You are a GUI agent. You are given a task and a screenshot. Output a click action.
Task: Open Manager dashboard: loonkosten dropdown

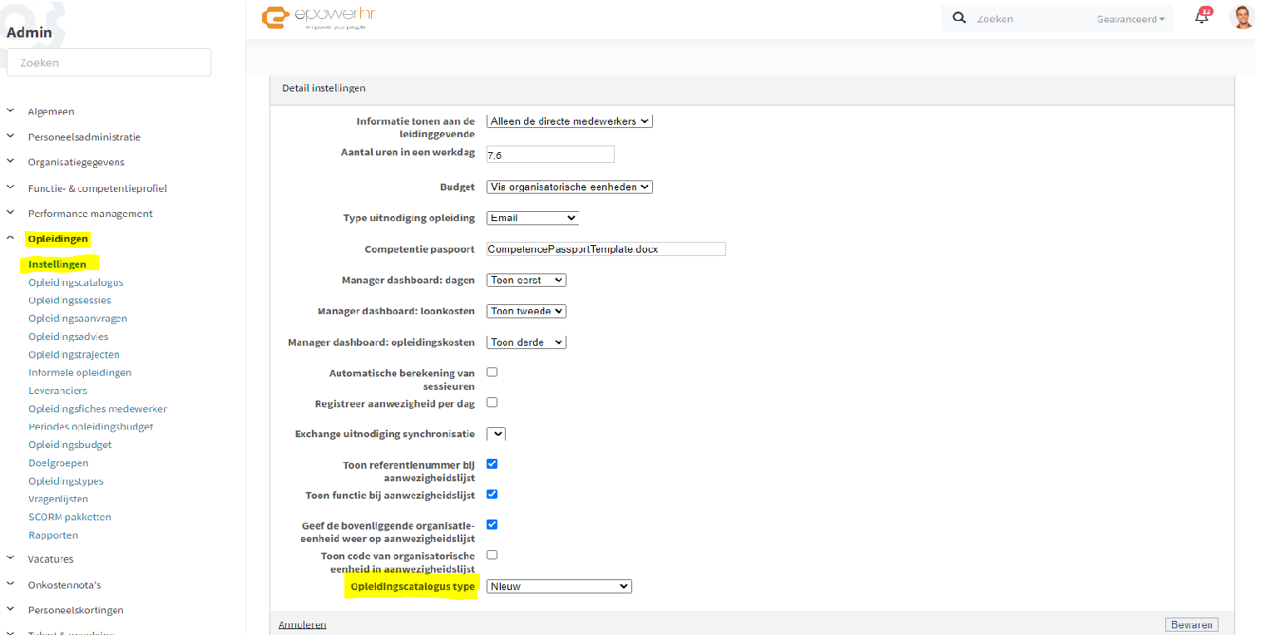click(x=527, y=311)
